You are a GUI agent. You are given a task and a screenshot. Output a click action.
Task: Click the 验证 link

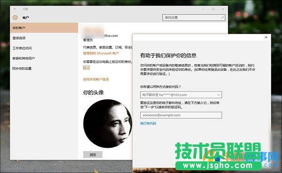click(x=86, y=68)
